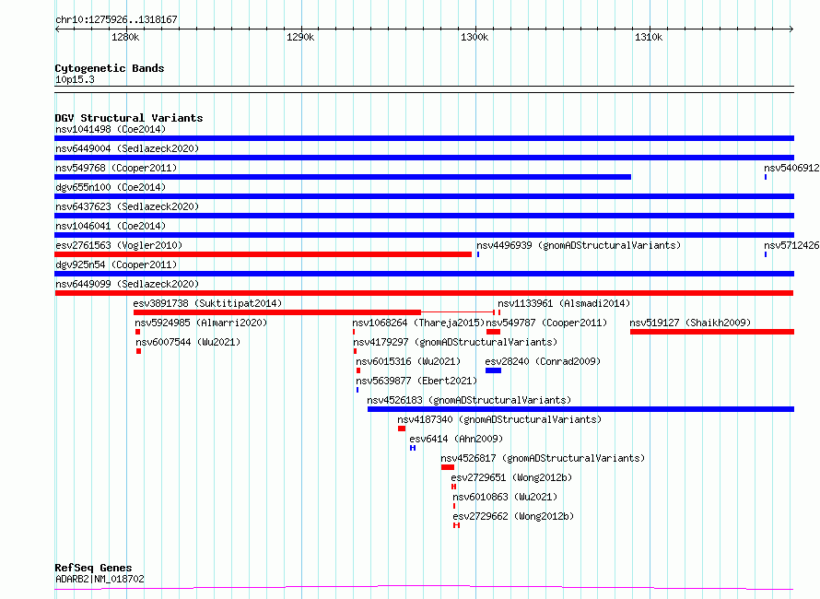This screenshot has width=820, height=599.
Task: Click the esv28240 (Conrad2009) label
Action: [x=543, y=361]
